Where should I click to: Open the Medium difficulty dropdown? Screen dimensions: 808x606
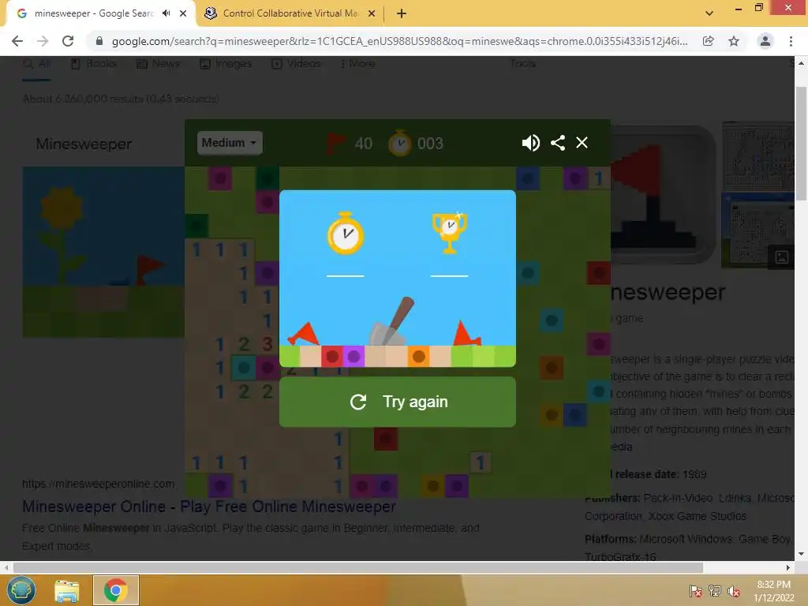point(230,143)
